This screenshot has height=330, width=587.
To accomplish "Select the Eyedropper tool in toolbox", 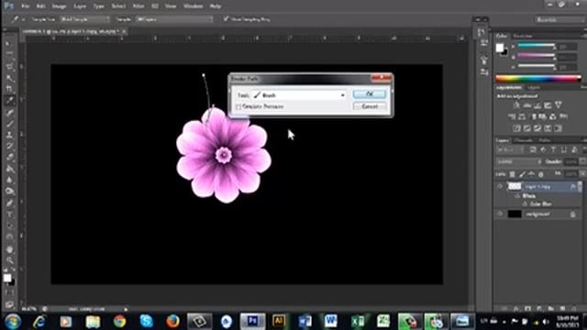I will coord(9,100).
